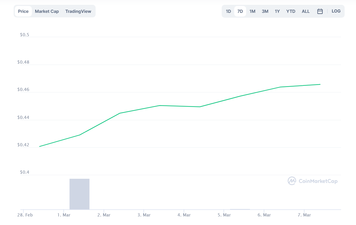The height and width of the screenshot is (225, 356).
Task: Click the 7. Mar date axis label
Action: pos(304,215)
